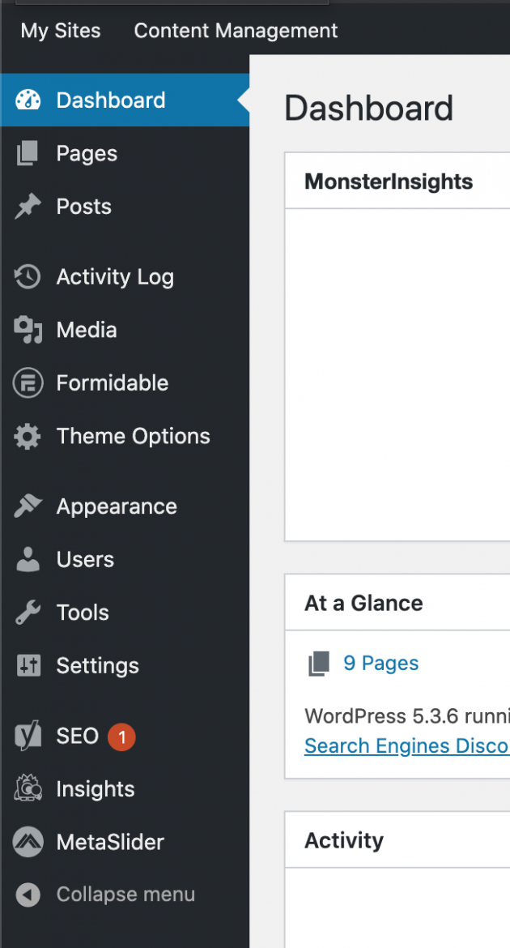Click the Insights MonsterInsights icon

pyautogui.click(x=26, y=788)
